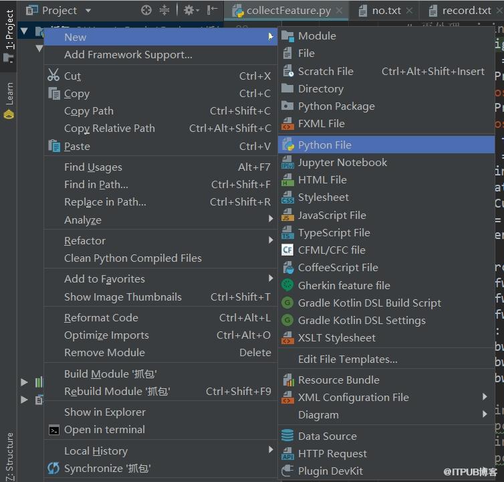Collapse the root project tree node
The width and height of the screenshot is (504, 482).
pyautogui.click(x=24, y=31)
